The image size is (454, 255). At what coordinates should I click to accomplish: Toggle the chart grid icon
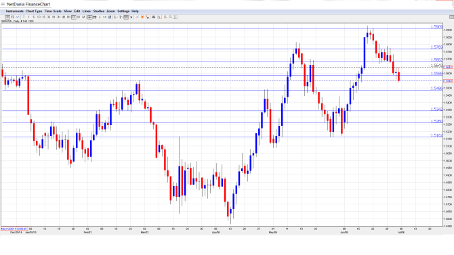[x=95, y=17]
